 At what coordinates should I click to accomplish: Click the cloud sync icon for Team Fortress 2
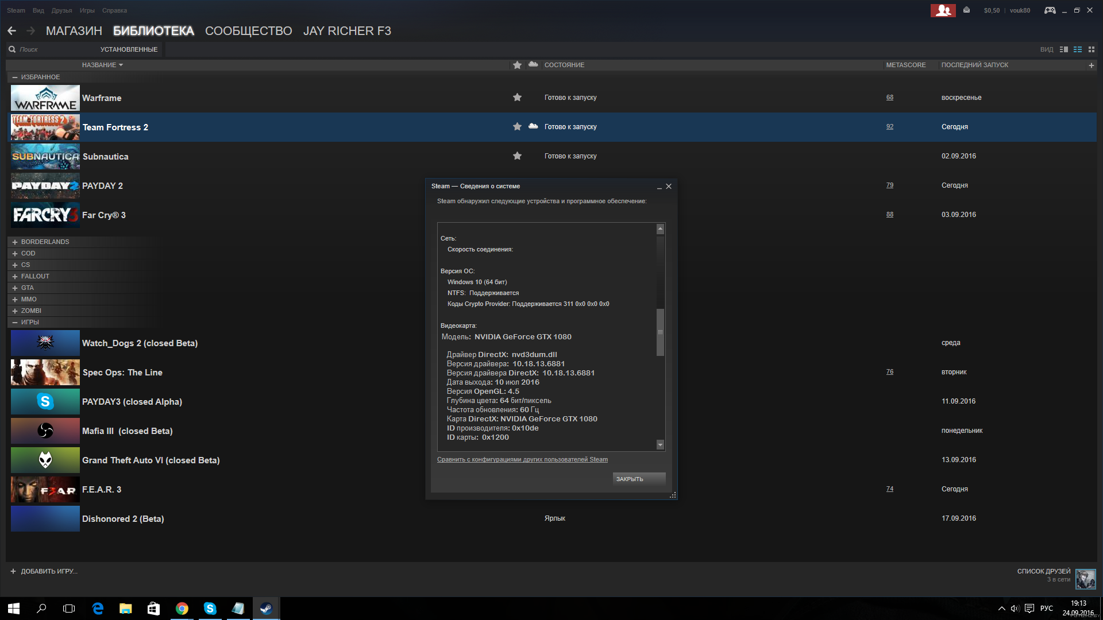tap(533, 126)
